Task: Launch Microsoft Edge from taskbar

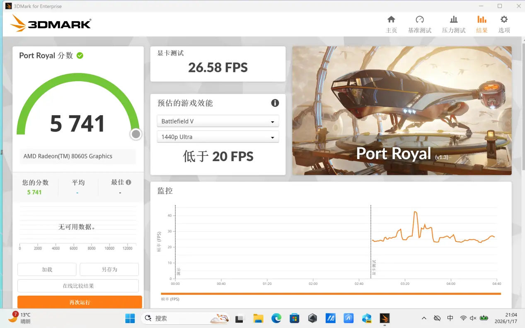Action: pos(276,318)
